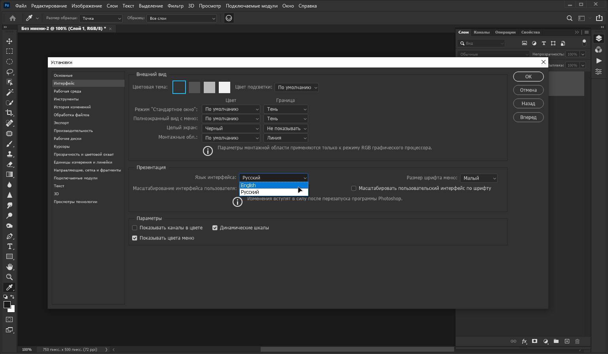Toggle the layer filtering switch in Layers panel
This screenshot has height=354, width=608.
click(584, 43)
